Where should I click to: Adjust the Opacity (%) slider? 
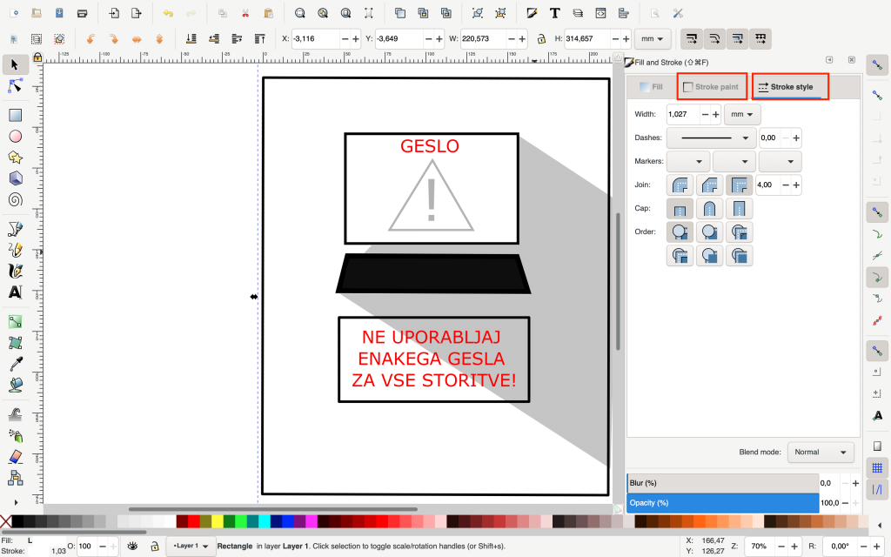pyautogui.click(x=723, y=503)
